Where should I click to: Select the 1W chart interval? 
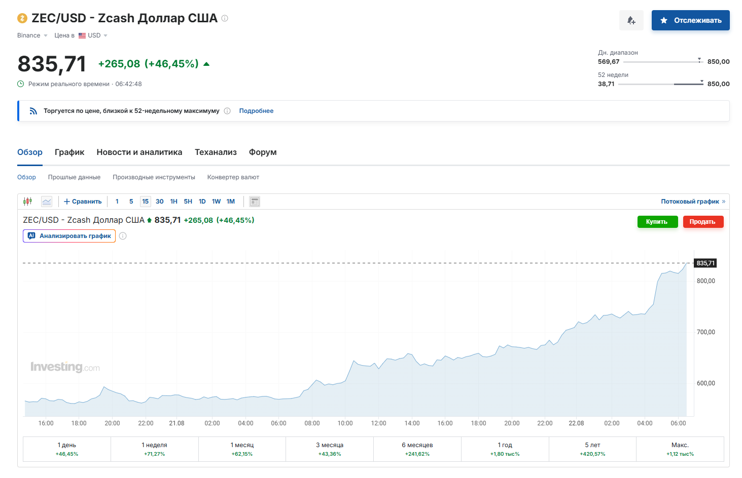coord(217,202)
